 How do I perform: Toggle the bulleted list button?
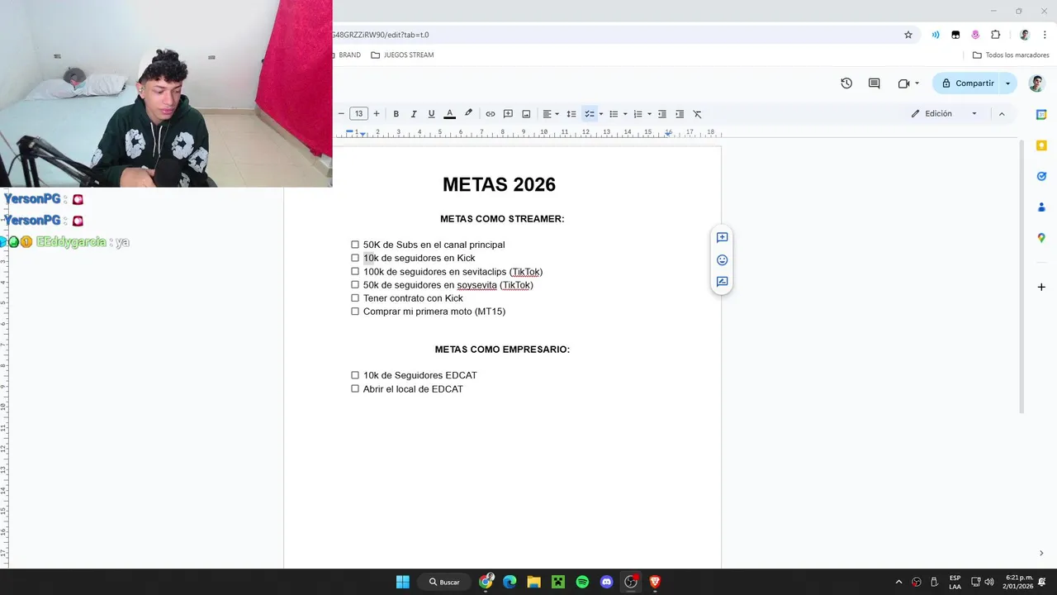pos(614,114)
